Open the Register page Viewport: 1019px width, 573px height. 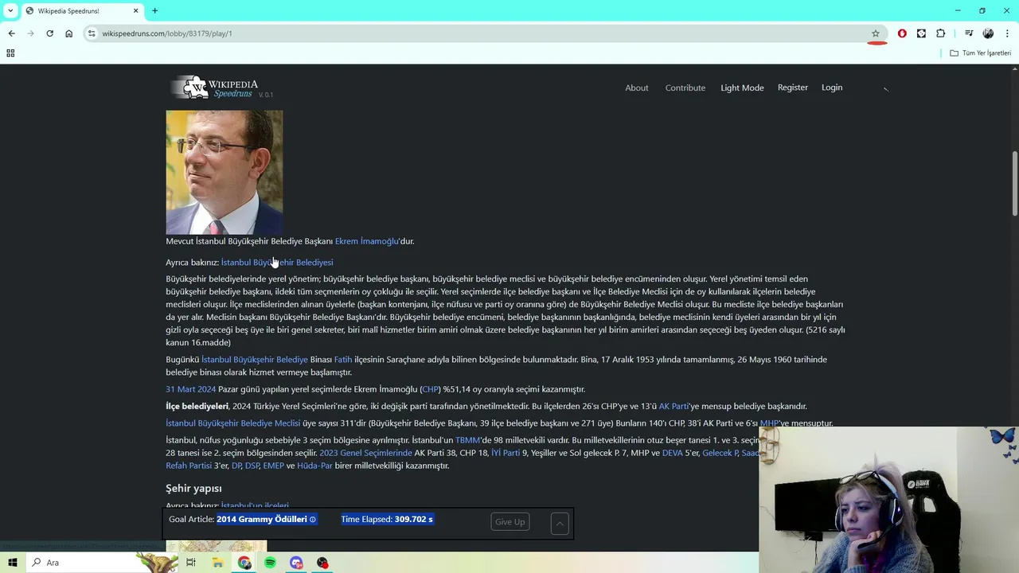point(793,88)
